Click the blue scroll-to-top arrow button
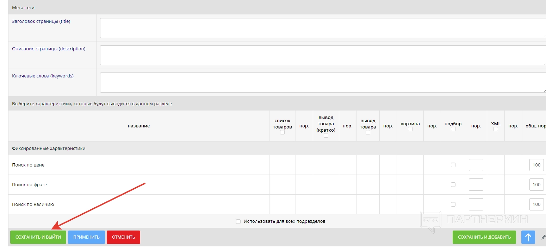546x252 pixels. 528,237
